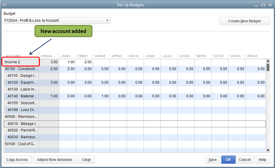Click 40120 Equipment FEB24 cell 3.00
275x168 pixels.
tap(84, 83)
